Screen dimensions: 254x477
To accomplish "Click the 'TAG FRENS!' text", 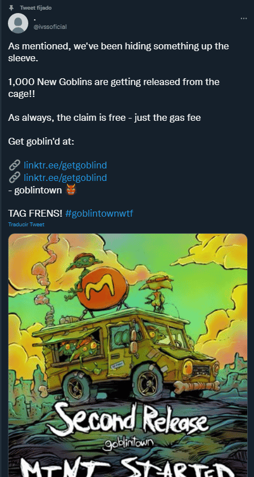I will [x=35, y=214].
